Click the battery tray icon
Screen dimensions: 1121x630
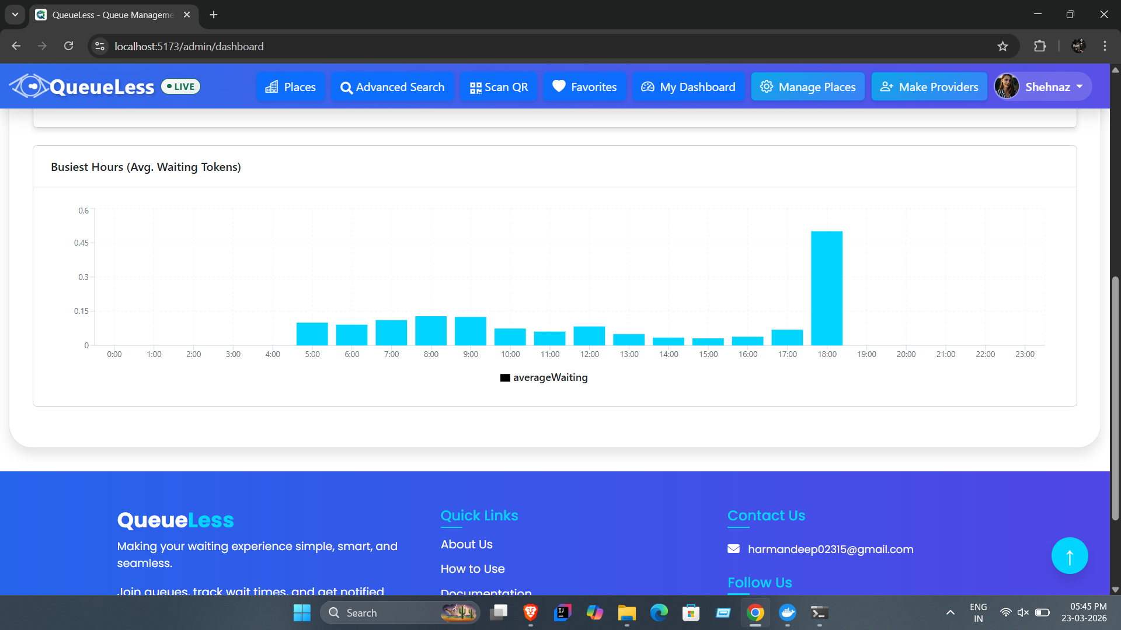1042,612
